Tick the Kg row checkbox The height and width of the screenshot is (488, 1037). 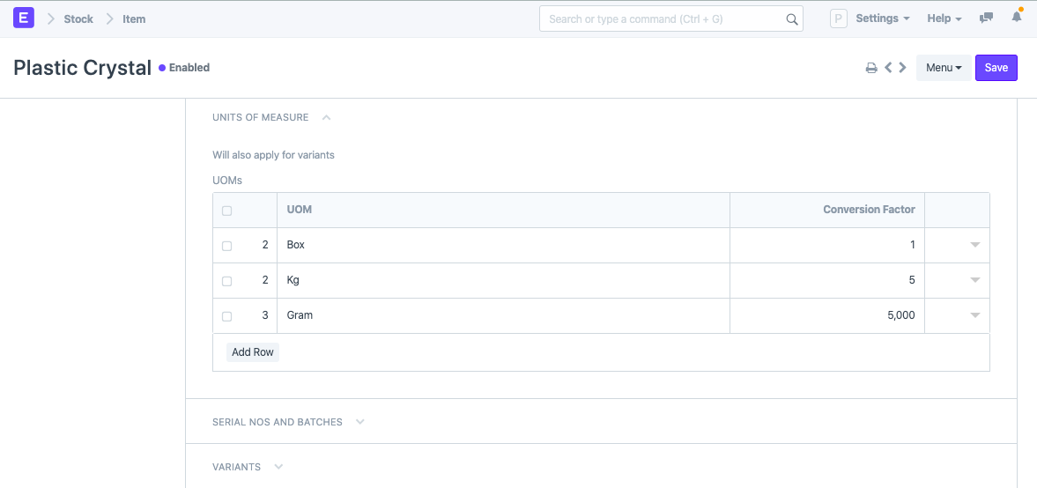(x=227, y=281)
